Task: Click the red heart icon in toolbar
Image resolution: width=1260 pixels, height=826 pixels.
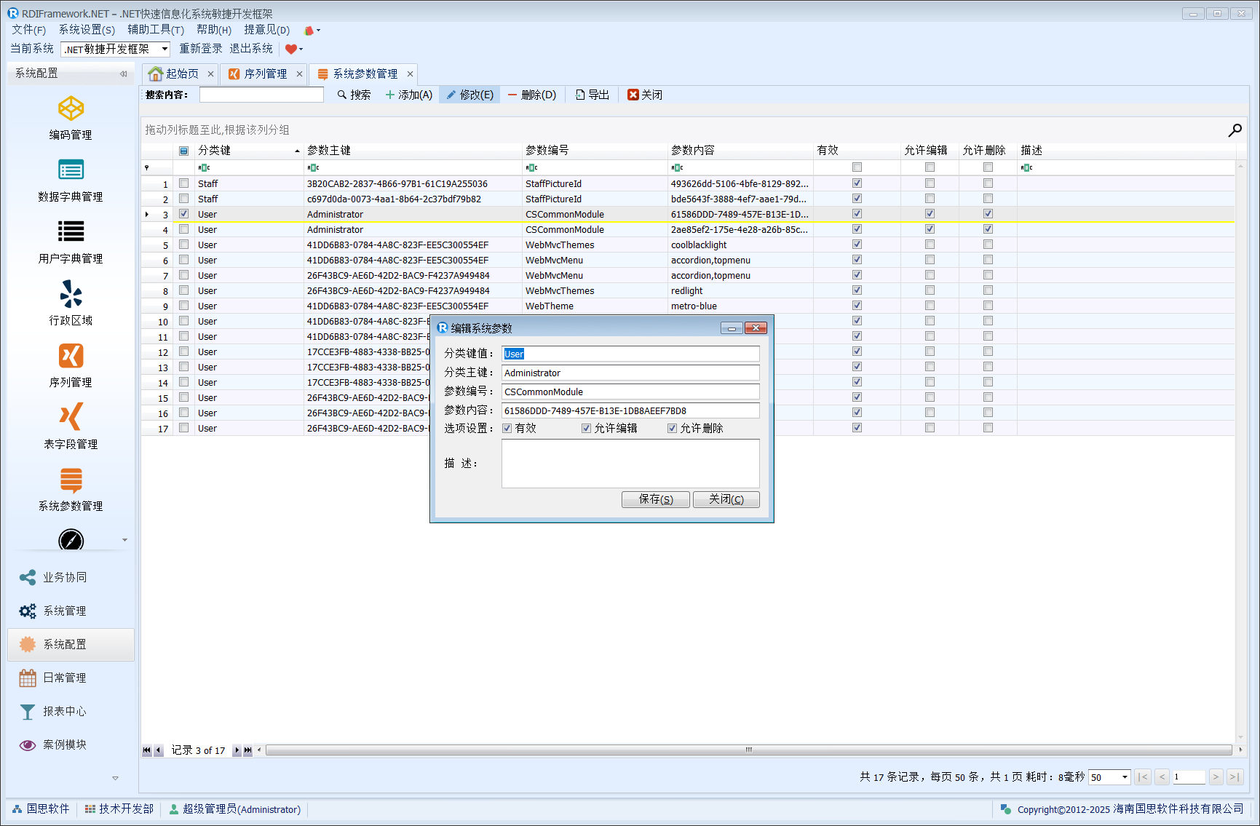Action: click(x=291, y=49)
